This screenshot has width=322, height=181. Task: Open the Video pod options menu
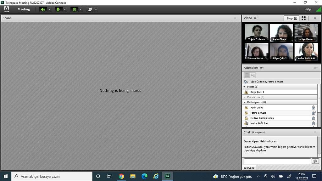click(x=315, y=18)
